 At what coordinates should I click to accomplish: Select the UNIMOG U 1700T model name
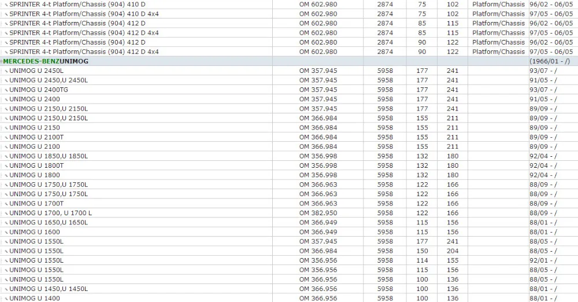point(36,204)
